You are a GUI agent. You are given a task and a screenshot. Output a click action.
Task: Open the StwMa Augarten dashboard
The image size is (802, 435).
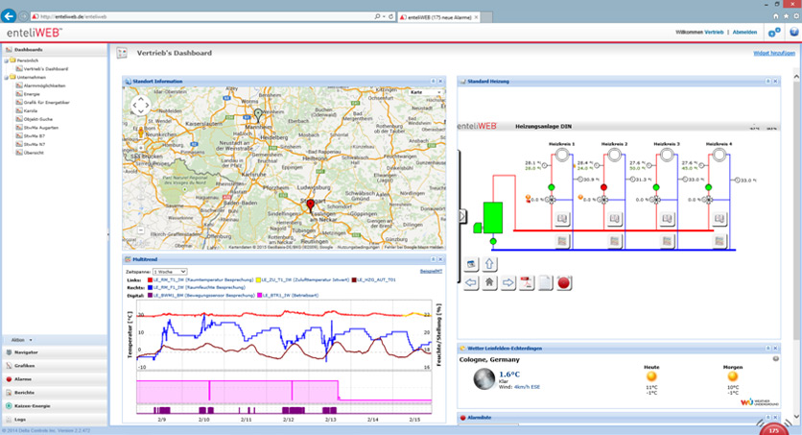coord(41,128)
